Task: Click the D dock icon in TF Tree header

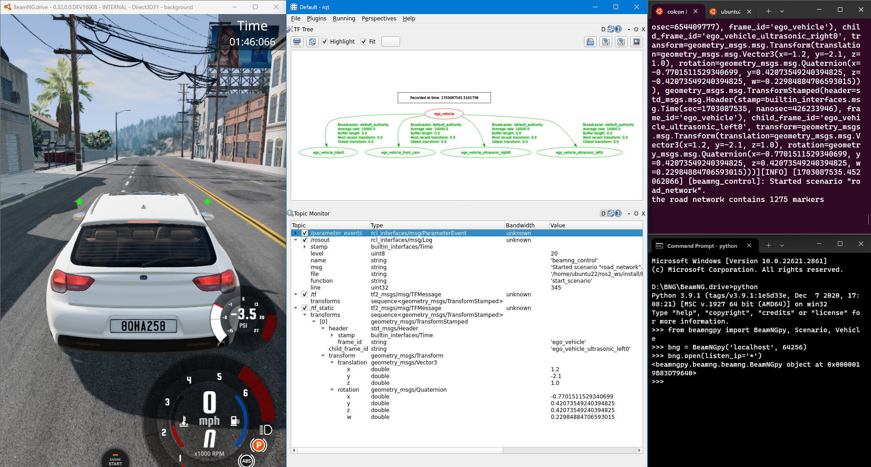Action: click(604, 29)
